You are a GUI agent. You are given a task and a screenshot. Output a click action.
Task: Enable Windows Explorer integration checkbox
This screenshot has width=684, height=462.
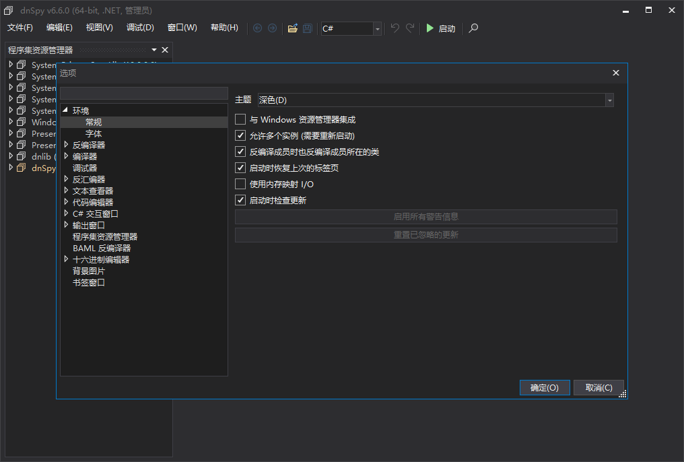(x=240, y=119)
